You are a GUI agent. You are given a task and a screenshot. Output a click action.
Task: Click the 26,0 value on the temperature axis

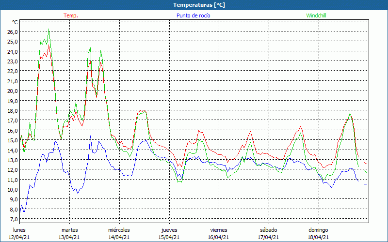(13, 31)
